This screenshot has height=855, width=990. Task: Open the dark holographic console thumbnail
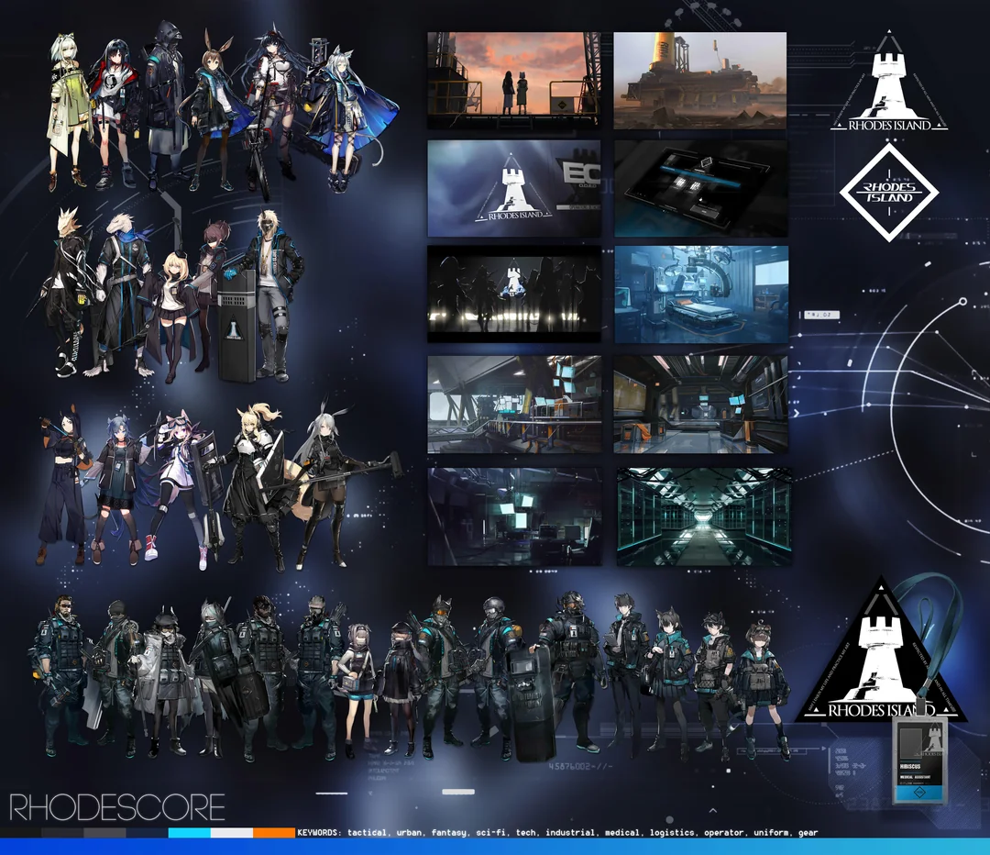(x=700, y=188)
